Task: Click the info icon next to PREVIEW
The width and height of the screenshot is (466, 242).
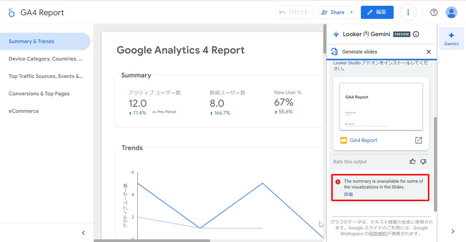Action: (x=416, y=34)
